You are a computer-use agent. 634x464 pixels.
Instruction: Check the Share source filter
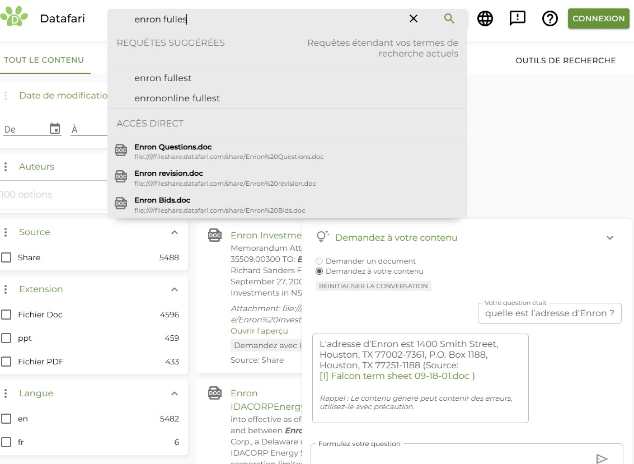tap(6, 257)
